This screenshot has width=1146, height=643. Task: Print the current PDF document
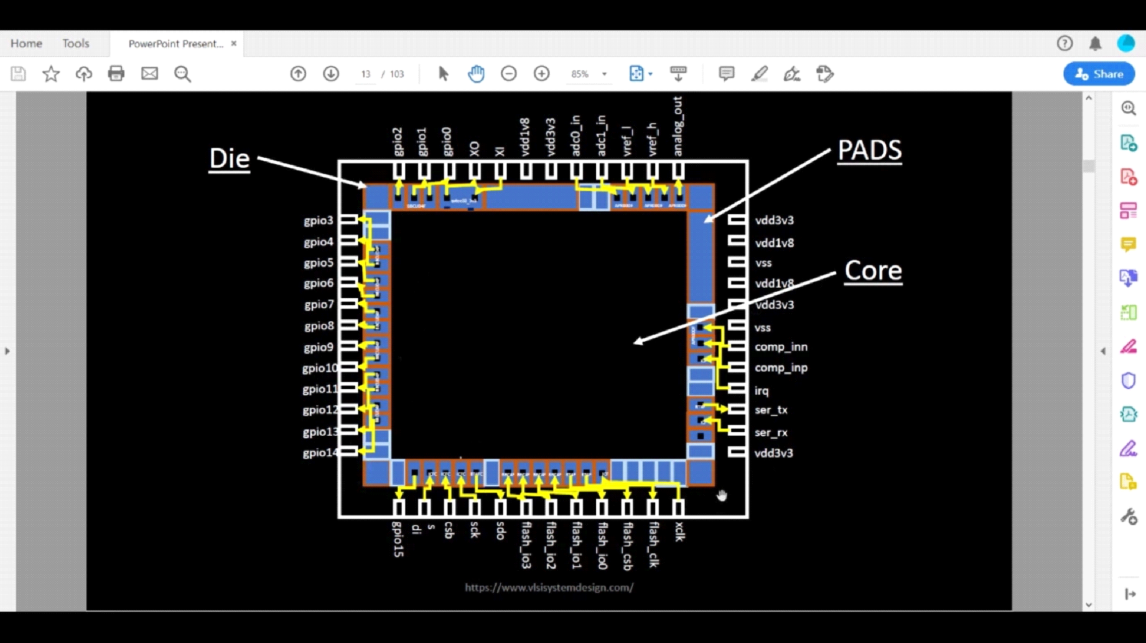116,74
